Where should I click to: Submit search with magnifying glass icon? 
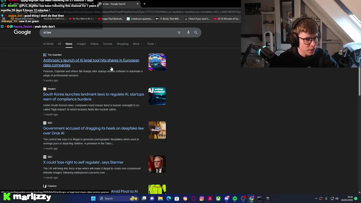pos(196,32)
